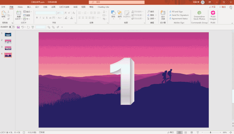
Task: Open the iSlide tab
Action: point(20,7)
